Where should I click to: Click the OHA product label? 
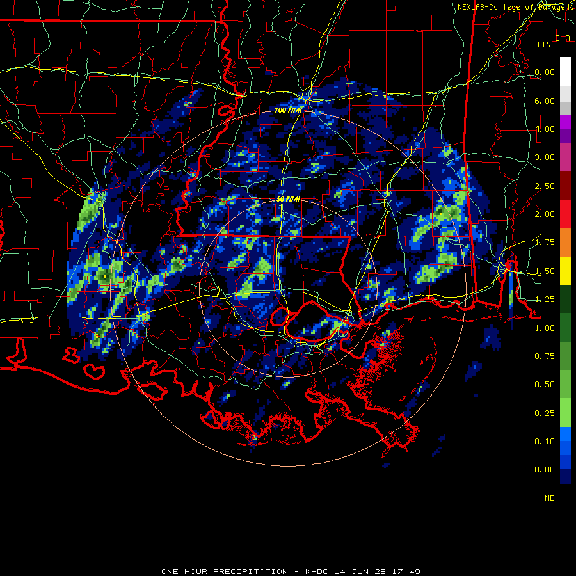click(563, 38)
